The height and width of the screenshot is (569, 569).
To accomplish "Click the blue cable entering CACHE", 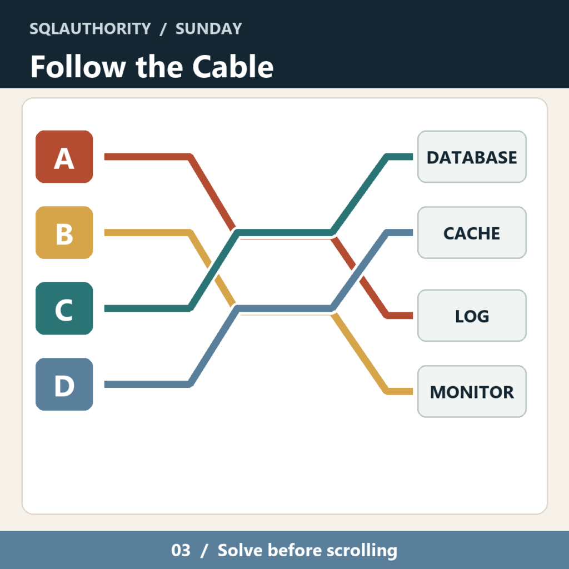I will point(399,233).
